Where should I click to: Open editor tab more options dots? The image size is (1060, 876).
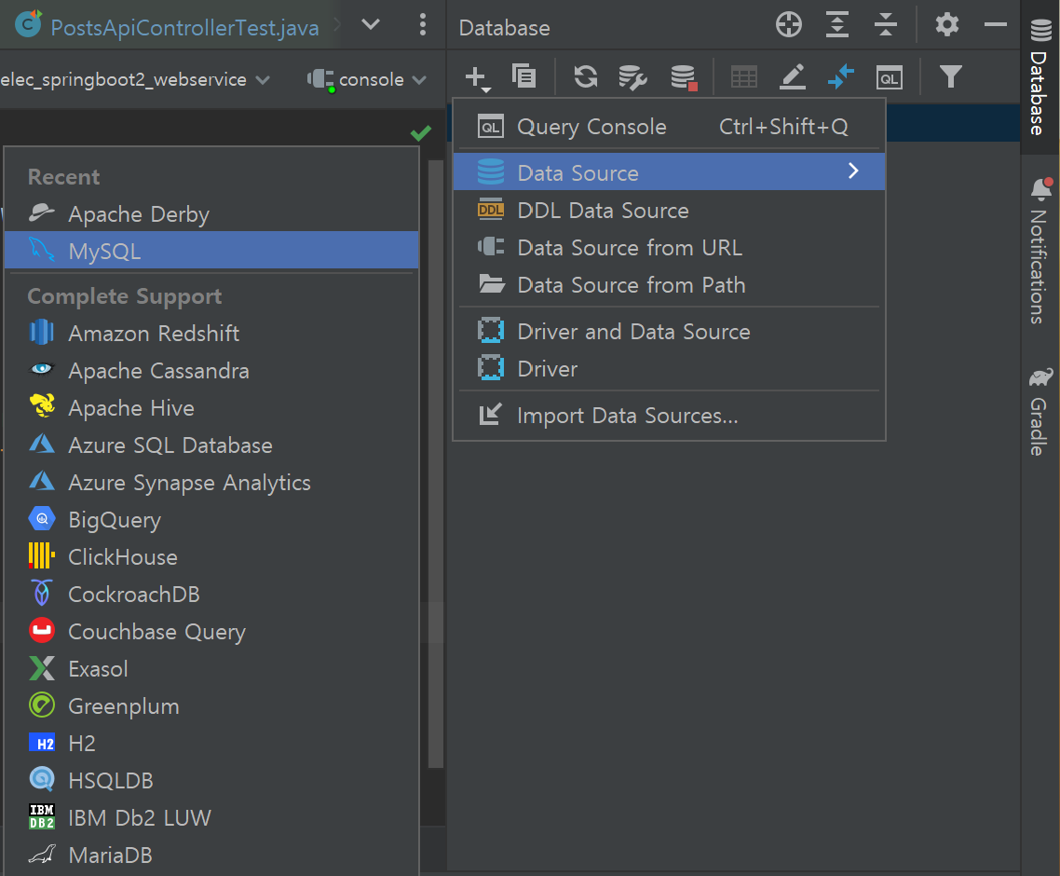pyautogui.click(x=423, y=25)
